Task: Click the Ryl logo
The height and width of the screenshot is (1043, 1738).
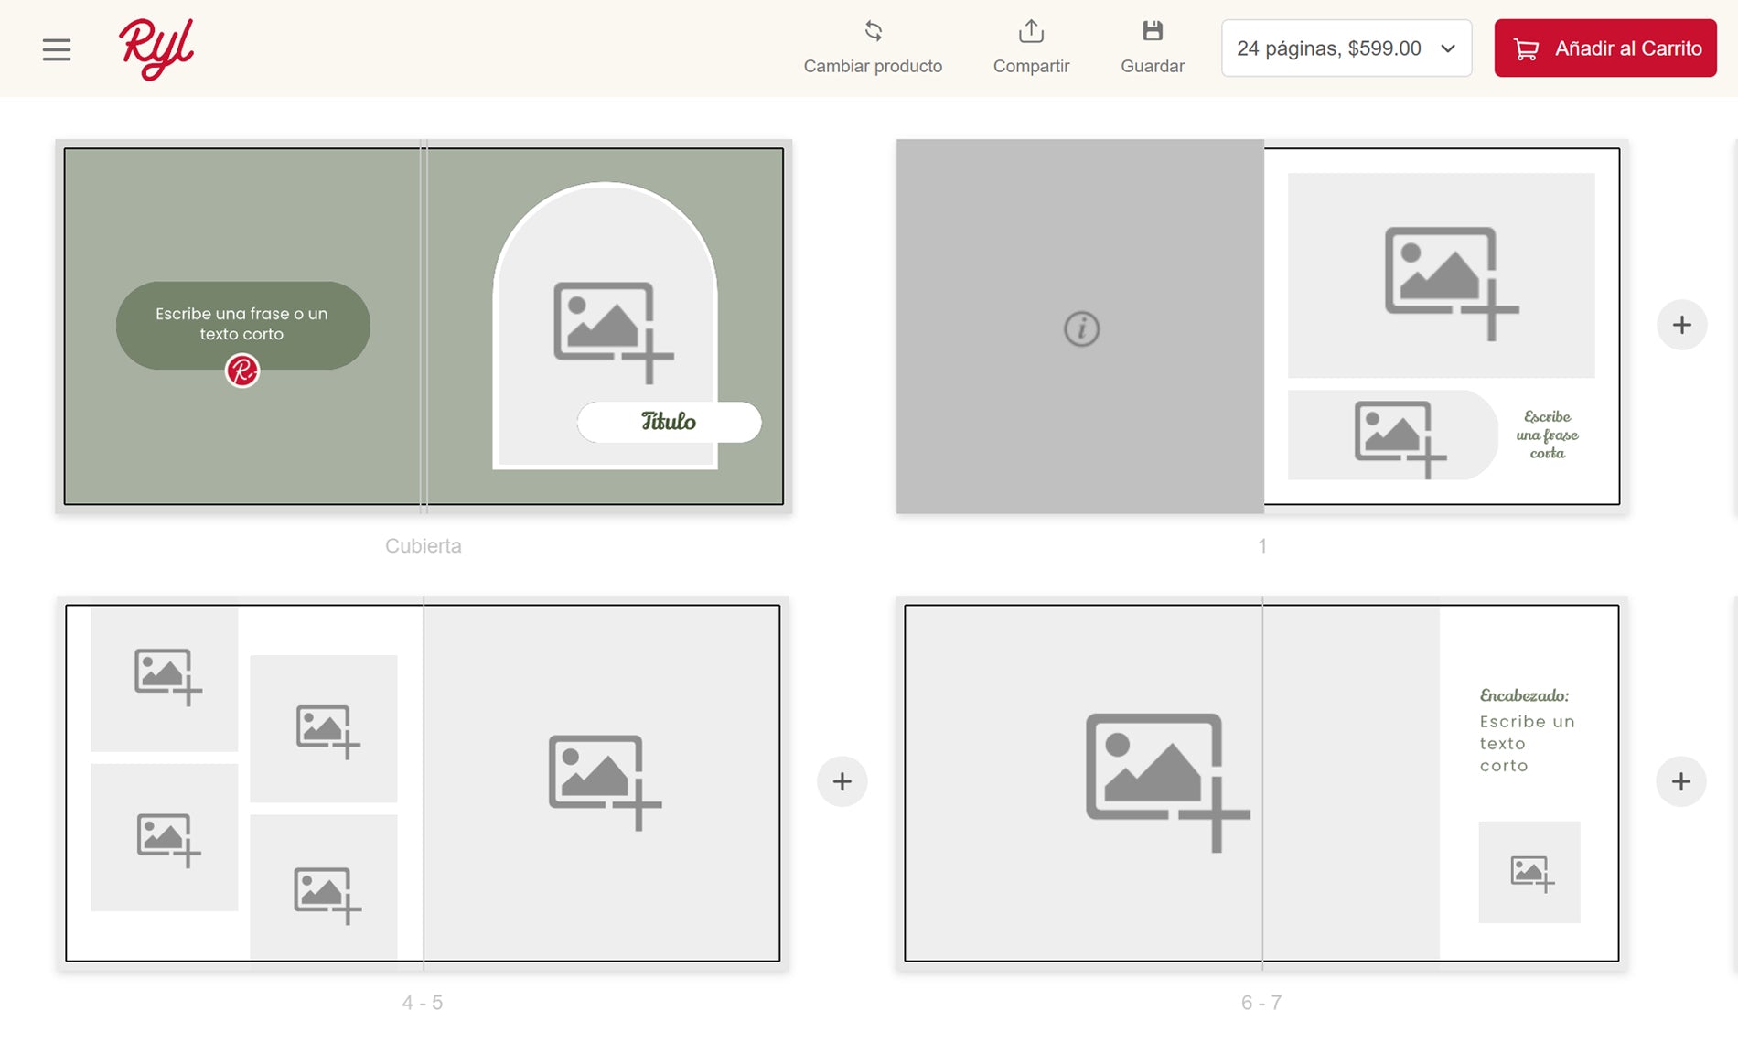Action: pyautogui.click(x=156, y=48)
